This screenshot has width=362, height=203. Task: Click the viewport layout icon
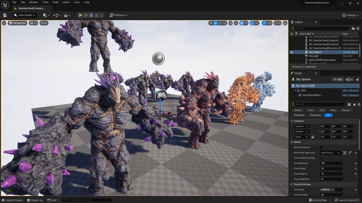[x=285, y=23]
